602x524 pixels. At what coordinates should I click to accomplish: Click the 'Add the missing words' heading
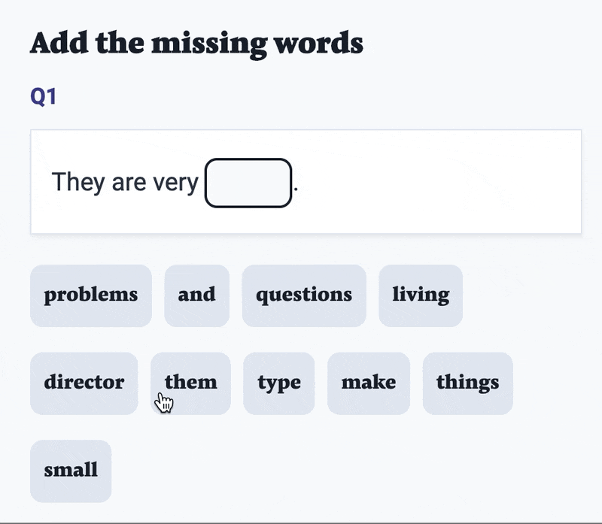196,44
